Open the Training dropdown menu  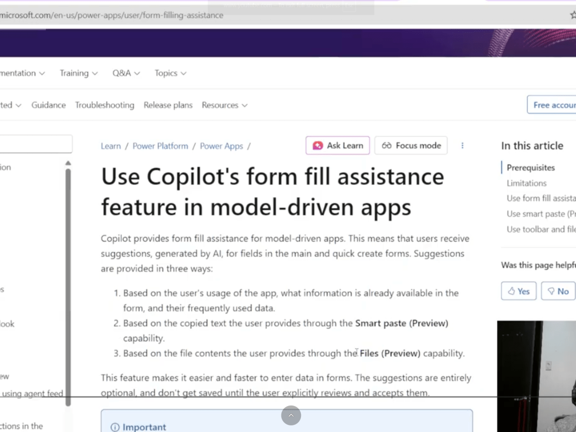(x=78, y=73)
